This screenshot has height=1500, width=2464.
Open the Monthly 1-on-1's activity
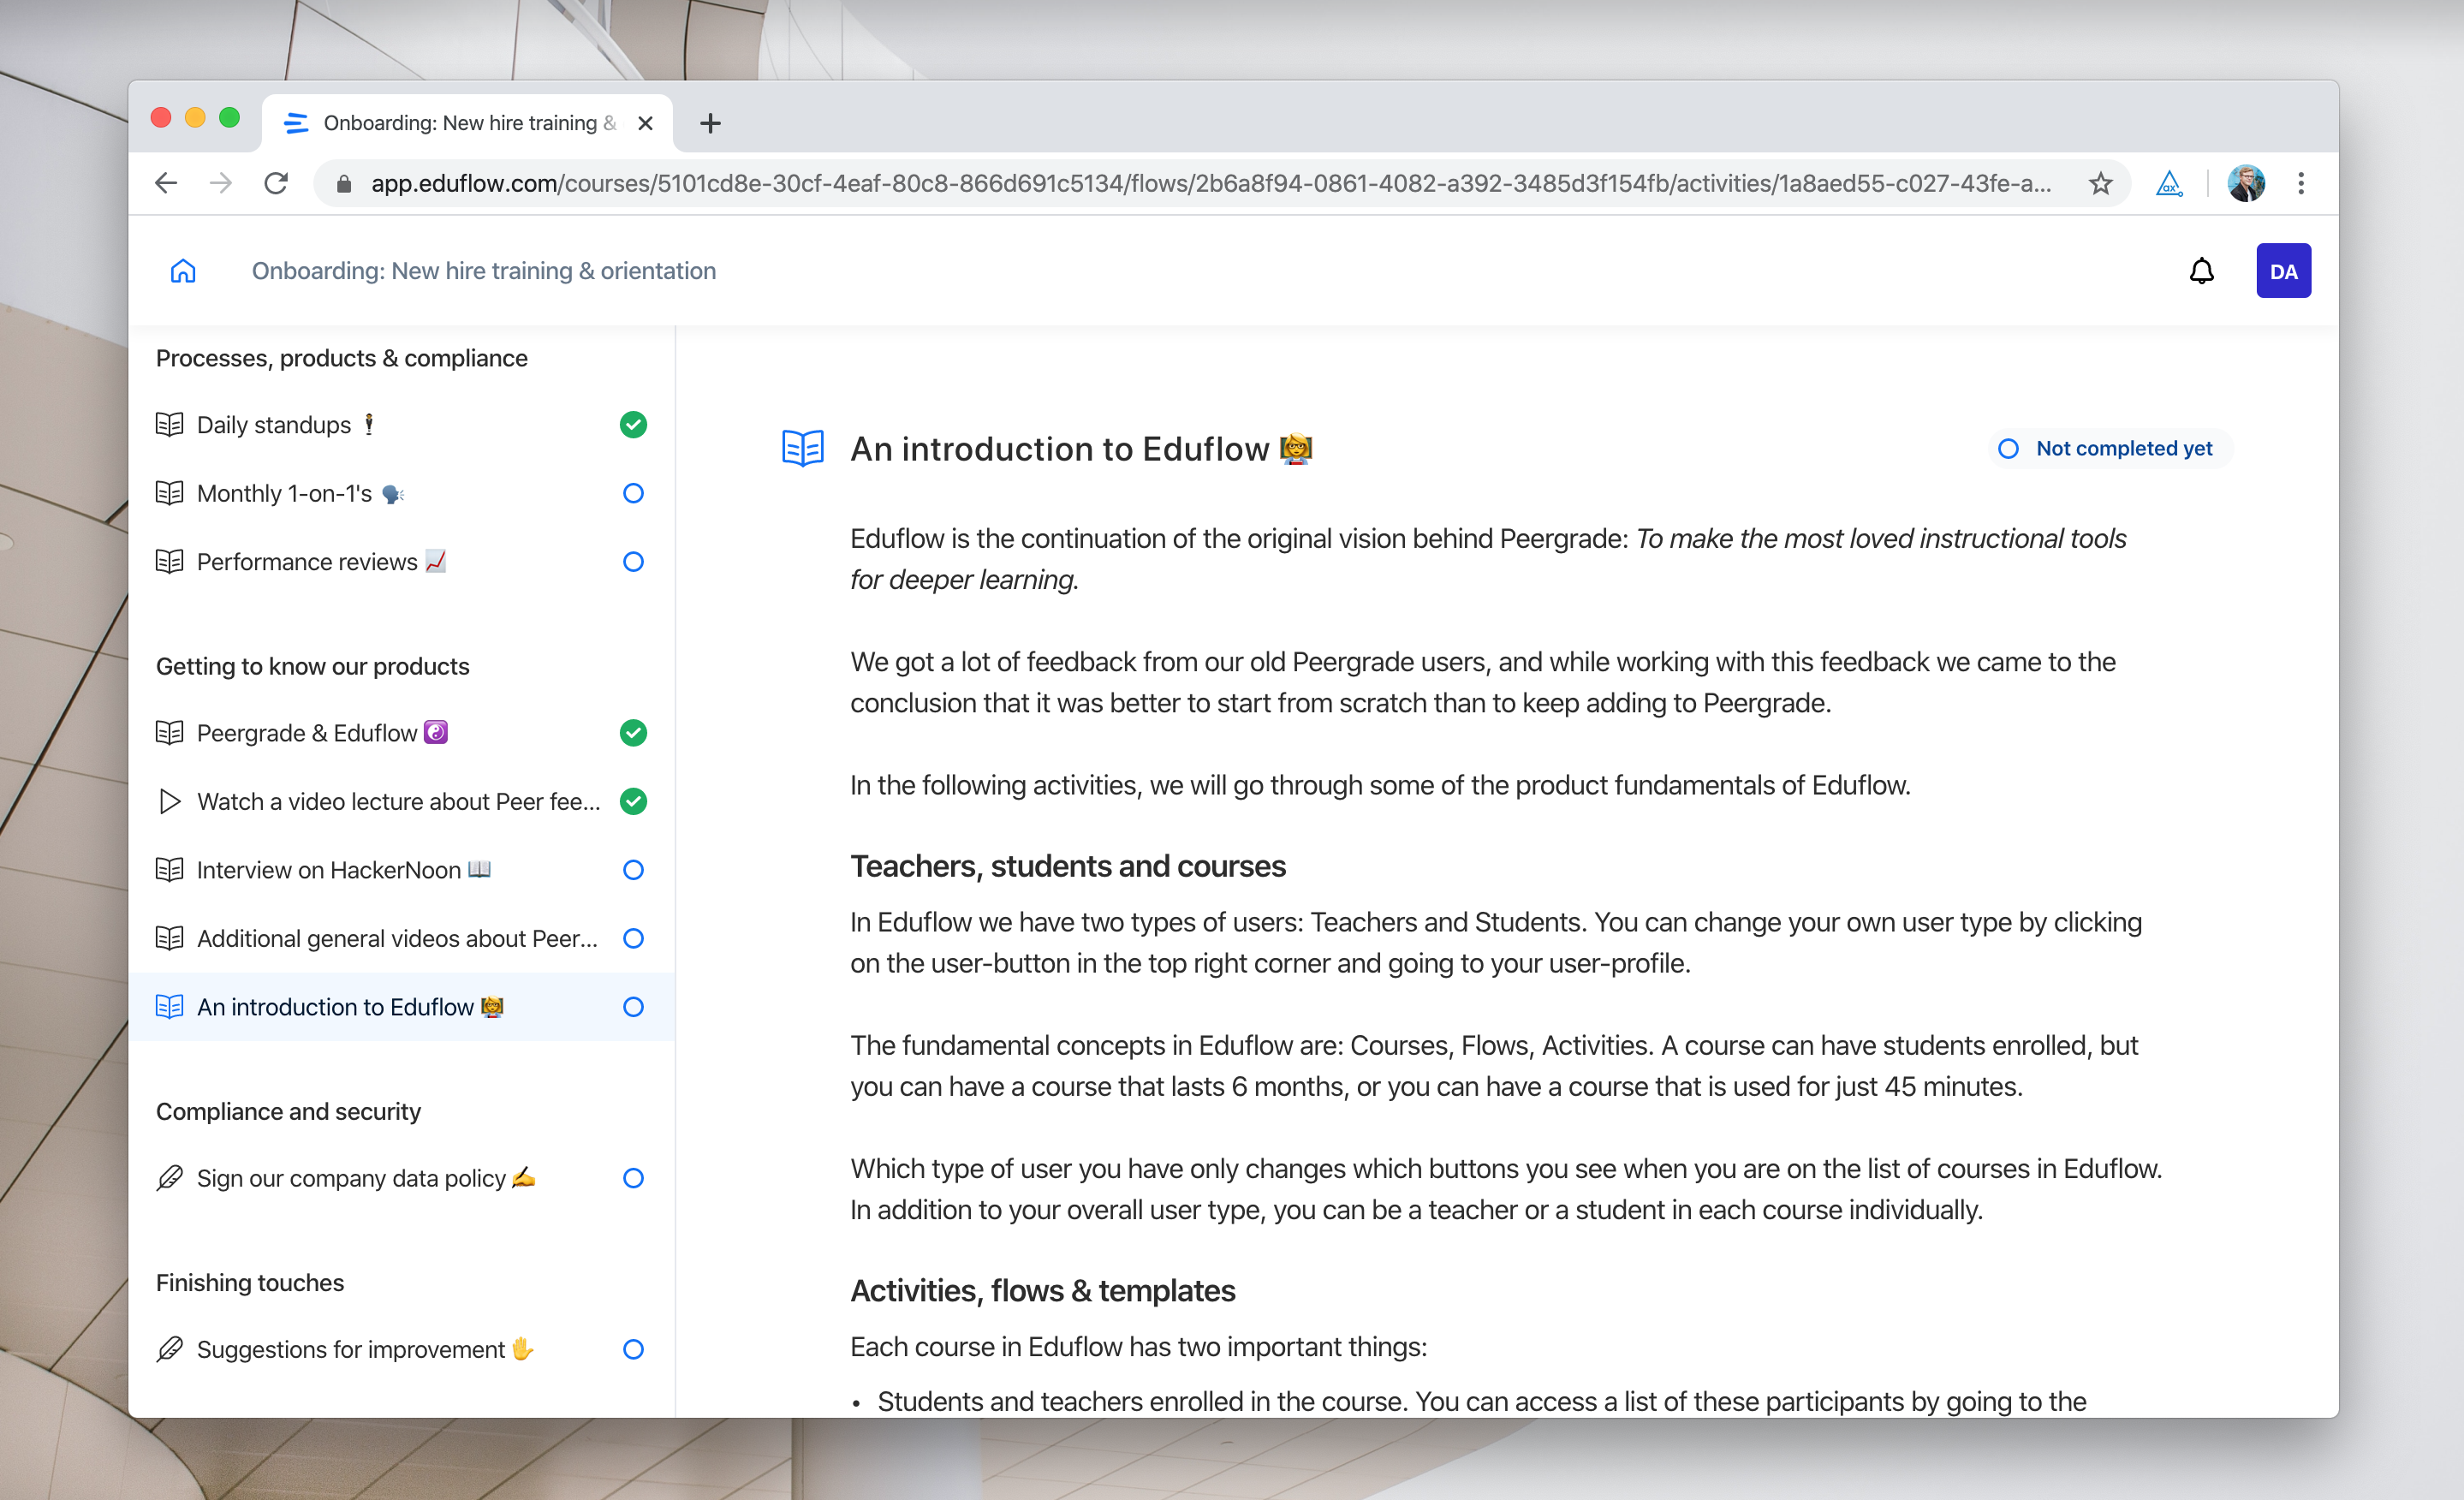tap(401, 493)
